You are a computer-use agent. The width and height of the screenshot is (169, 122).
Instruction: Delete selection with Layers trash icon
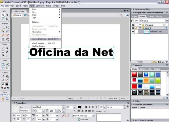click(x=167, y=62)
